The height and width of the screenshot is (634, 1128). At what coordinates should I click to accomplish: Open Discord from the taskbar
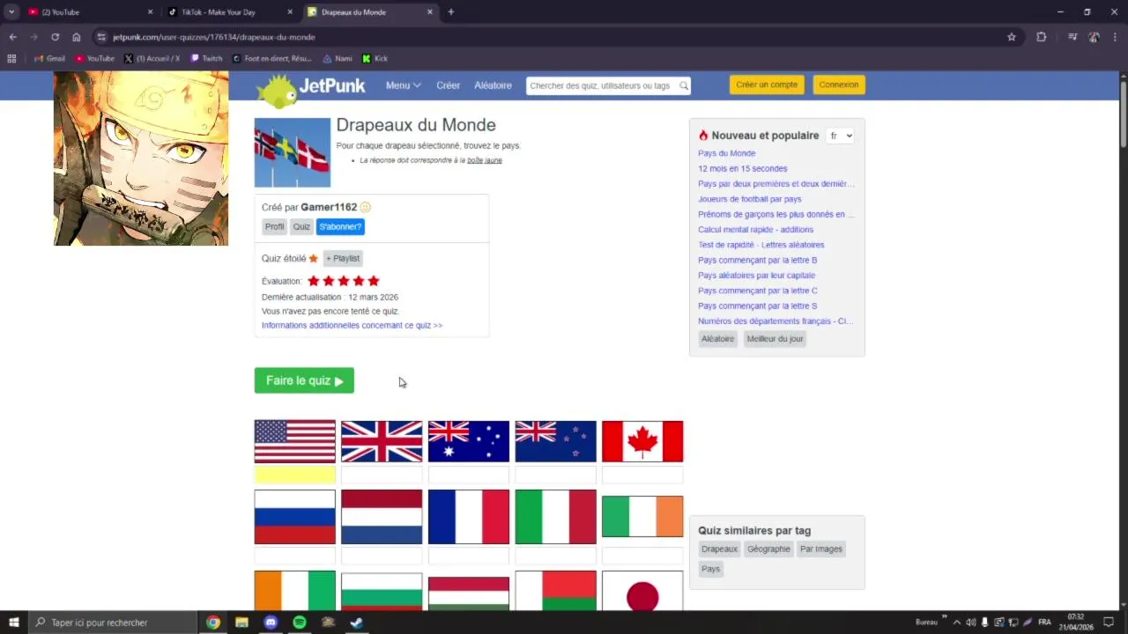pos(271,623)
